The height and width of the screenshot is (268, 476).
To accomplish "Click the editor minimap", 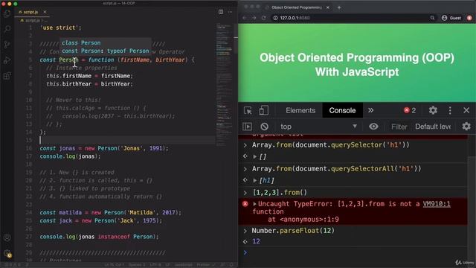I will click(225, 85).
